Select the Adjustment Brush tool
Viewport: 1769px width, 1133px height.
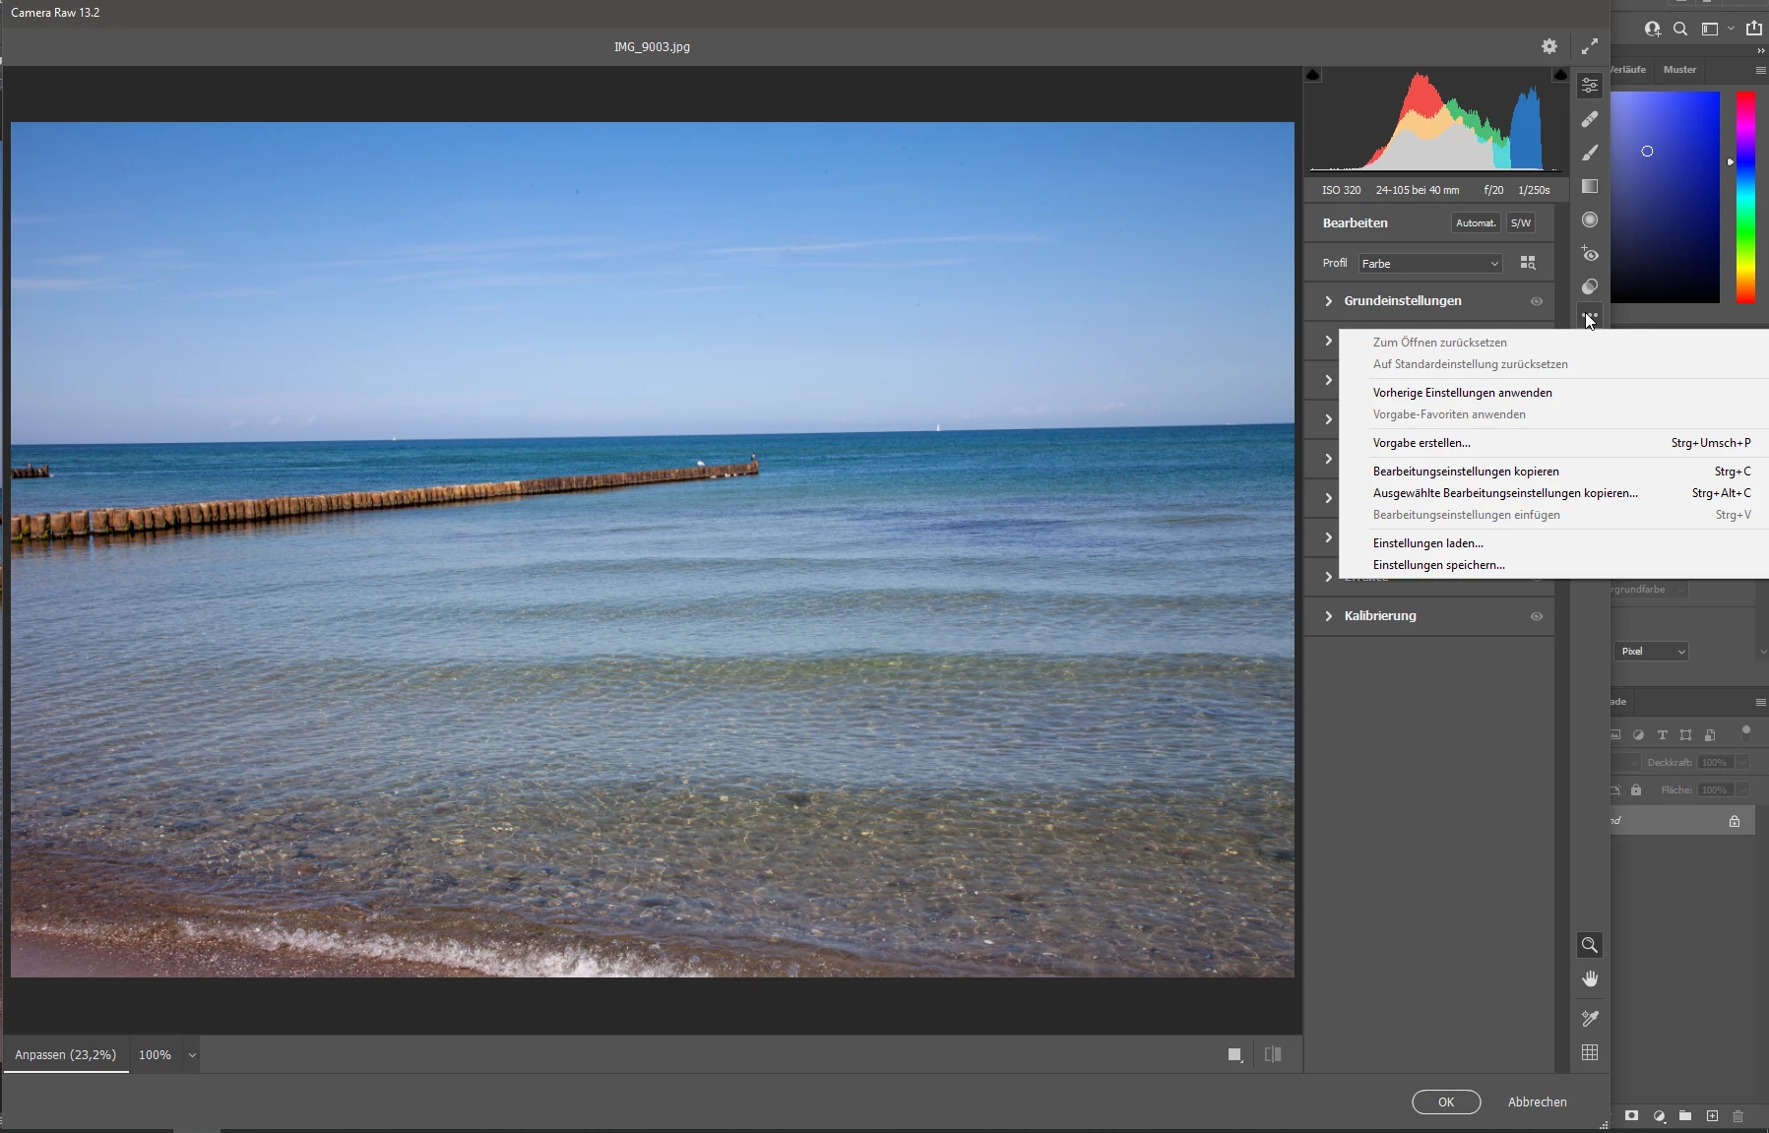tap(1590, 153)
